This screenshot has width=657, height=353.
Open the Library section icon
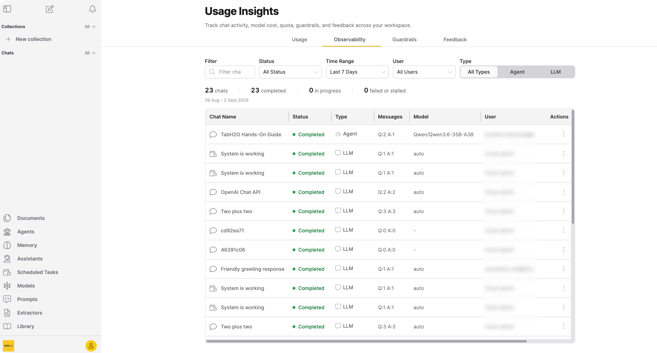[7, 326]
